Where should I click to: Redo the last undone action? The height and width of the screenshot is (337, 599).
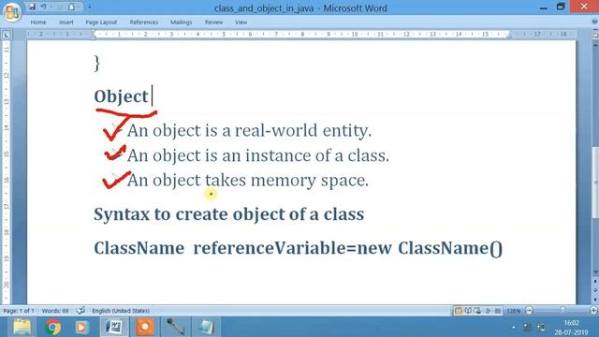(60, 7)
